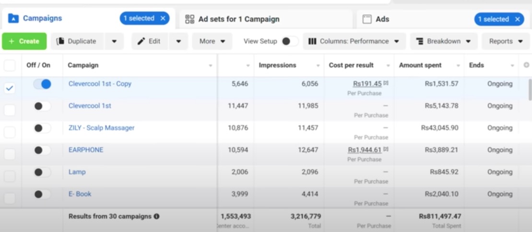Viewport: 532px width, 232px height.
Task: Click the Ad sets grid icon
Action: tap(189, 19)
